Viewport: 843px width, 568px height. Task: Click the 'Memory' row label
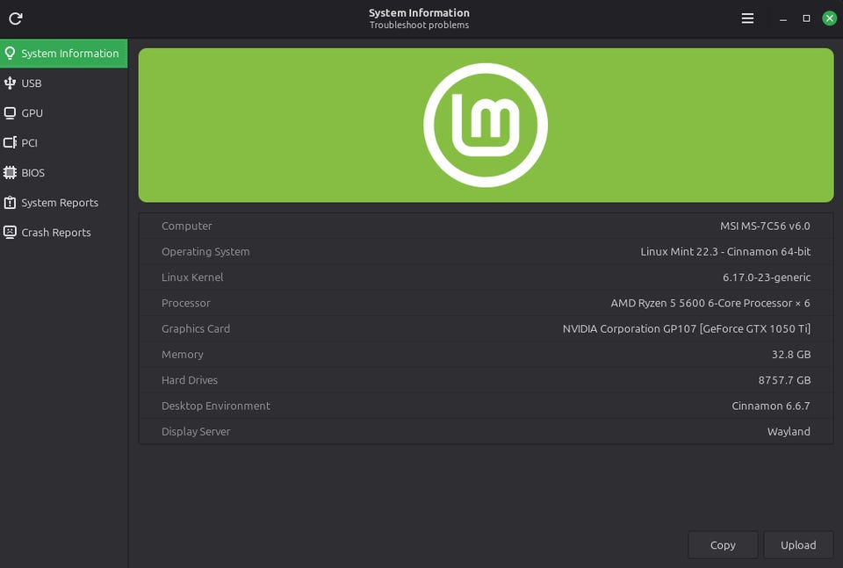[183, 354]
